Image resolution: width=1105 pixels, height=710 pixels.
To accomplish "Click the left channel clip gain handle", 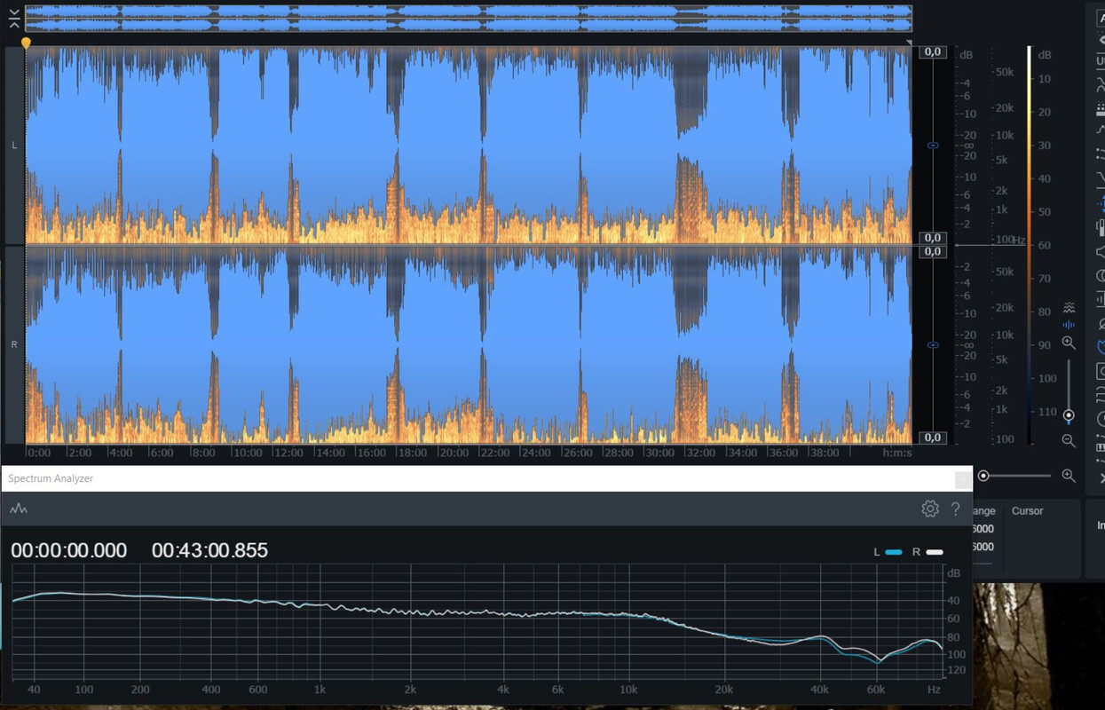I will coord(932,145).
